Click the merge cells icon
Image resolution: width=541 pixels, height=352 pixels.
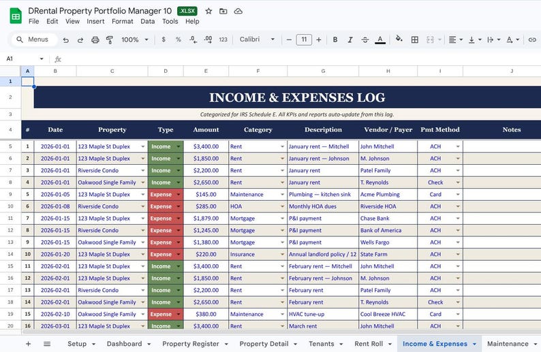430,39
